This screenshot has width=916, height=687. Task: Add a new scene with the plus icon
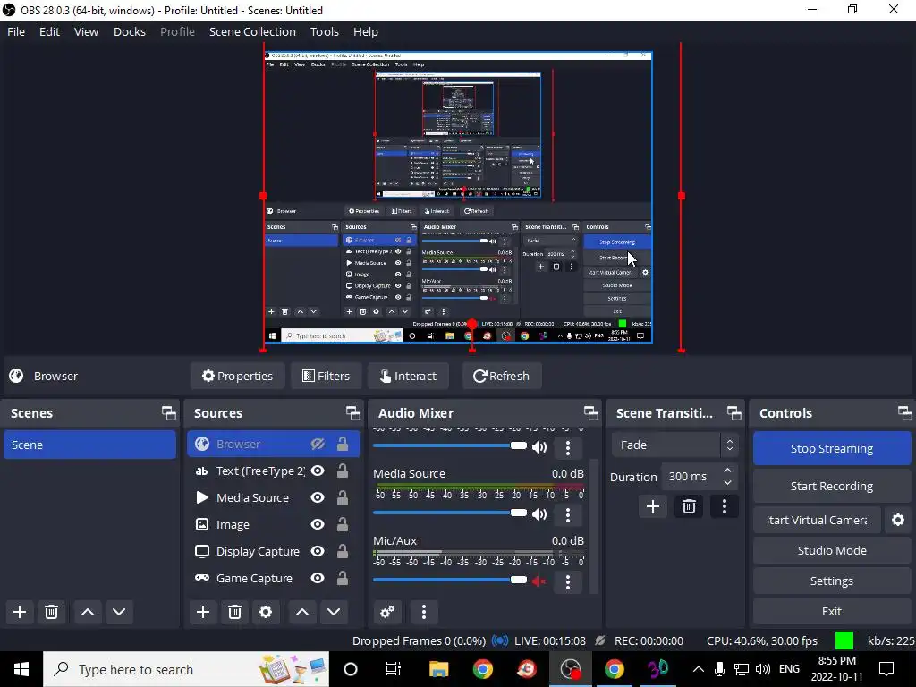pos(20,612)
